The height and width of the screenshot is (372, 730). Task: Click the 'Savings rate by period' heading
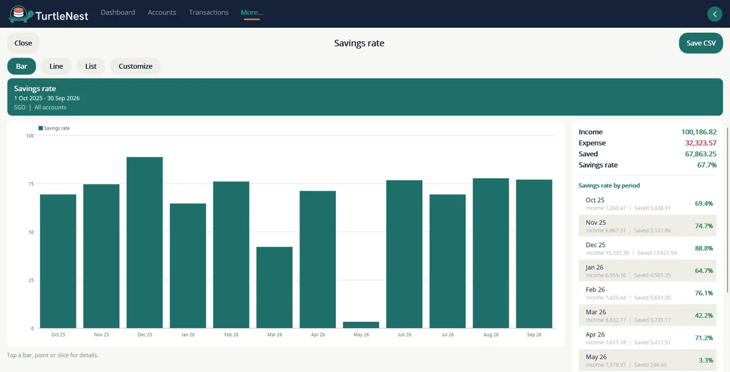[609, 185]
